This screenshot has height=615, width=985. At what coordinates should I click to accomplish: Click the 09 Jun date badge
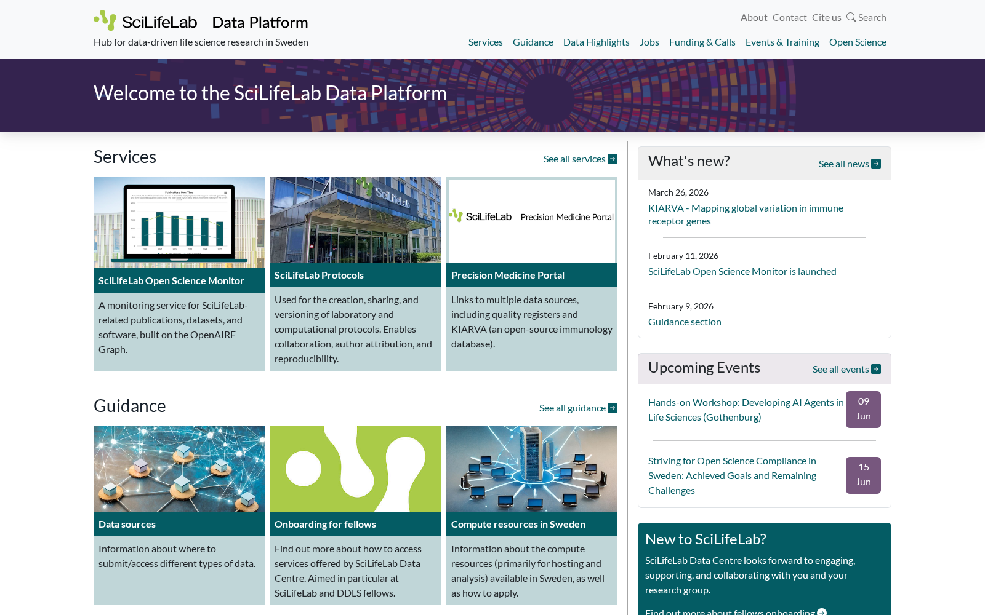coord(863,409)
